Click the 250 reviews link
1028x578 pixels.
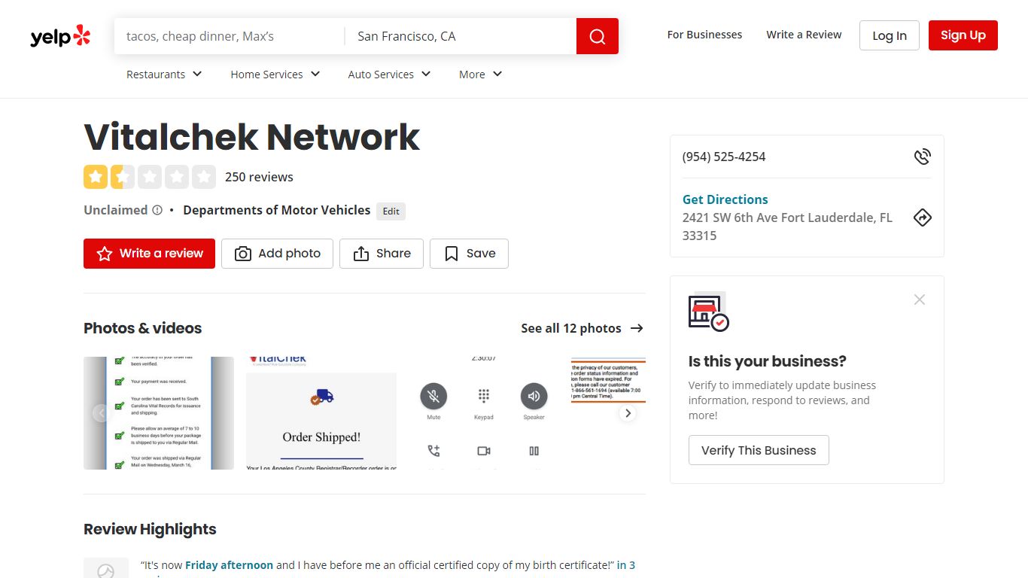[259, 177]
